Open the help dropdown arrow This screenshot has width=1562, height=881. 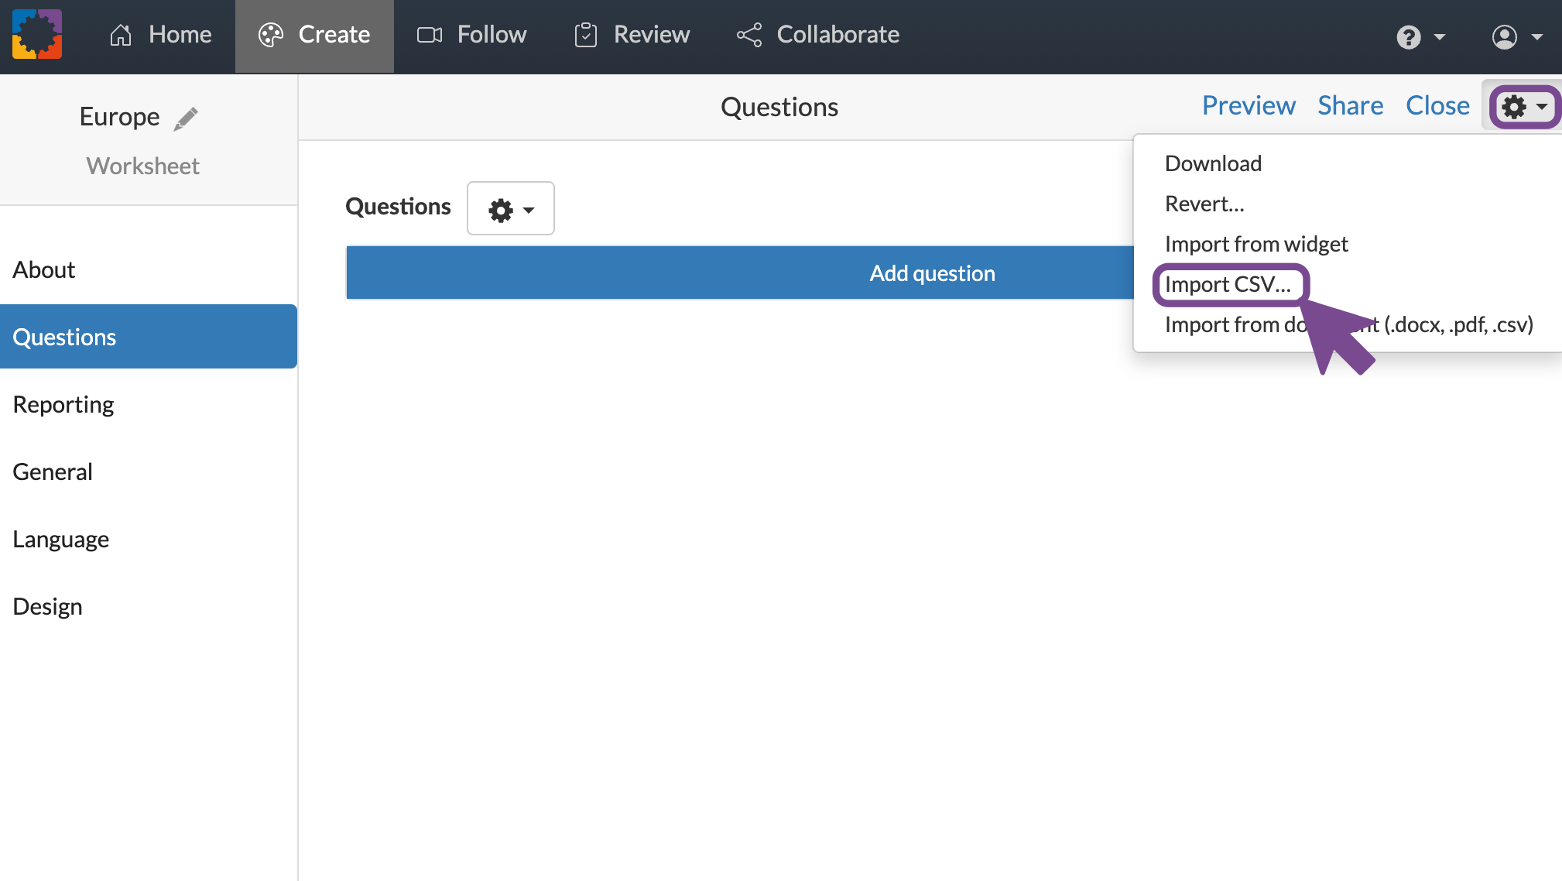pyautogui.click(x=1440, y=36)
